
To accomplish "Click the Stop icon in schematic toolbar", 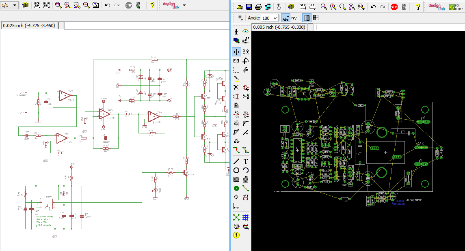I will [128, 5].
